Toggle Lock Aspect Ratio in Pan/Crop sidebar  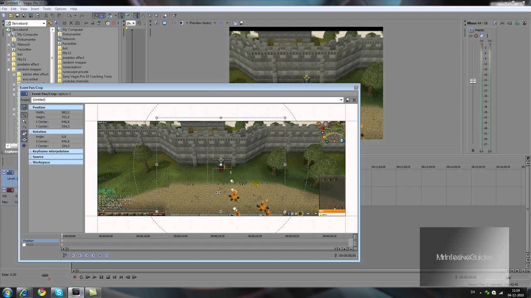point(24,133)
